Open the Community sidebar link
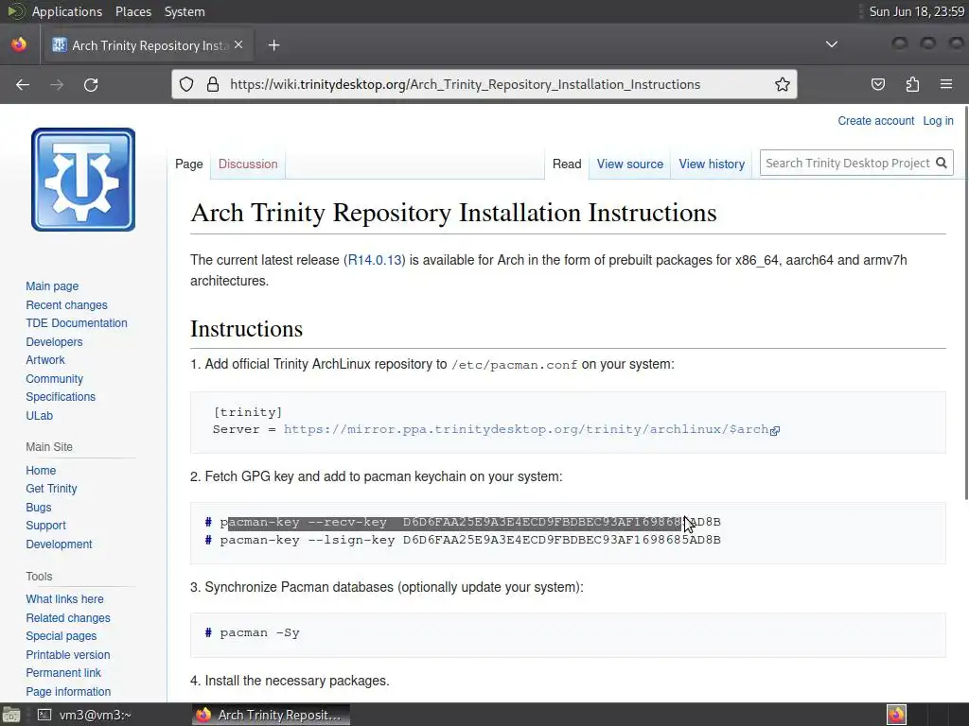The width and height of the screenshot is (969, 726). [x=54, y=379]
